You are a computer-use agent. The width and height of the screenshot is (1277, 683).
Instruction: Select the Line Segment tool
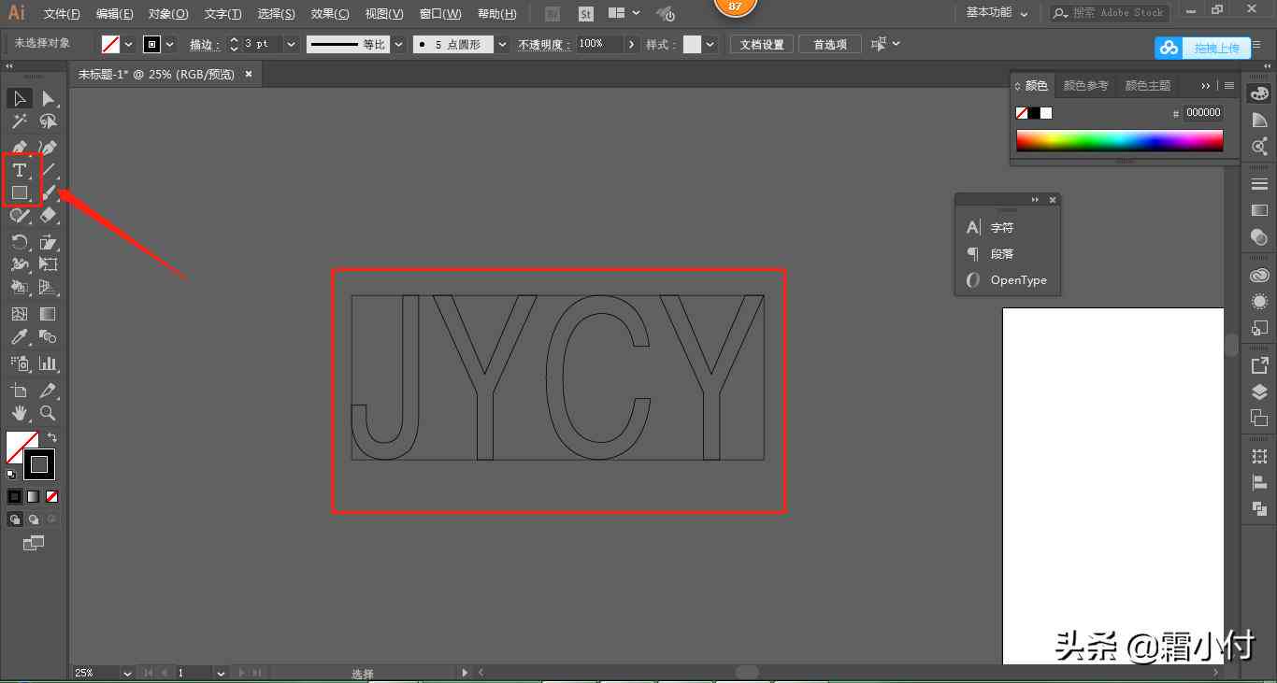(48, 170)
